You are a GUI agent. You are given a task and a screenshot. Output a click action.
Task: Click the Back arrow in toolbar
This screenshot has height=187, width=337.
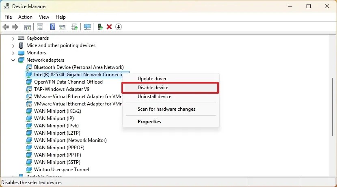tap(6, 27)
